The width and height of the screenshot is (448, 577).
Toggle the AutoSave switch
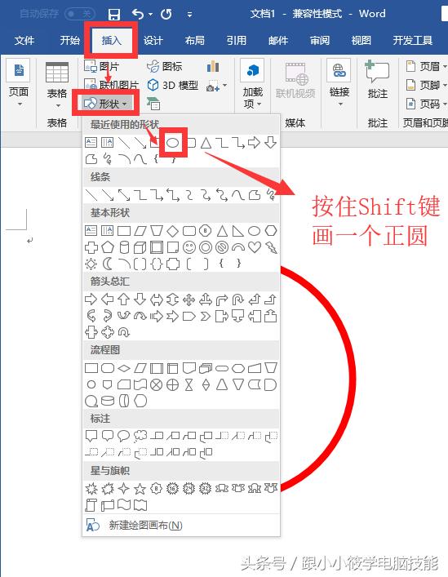[x=79, y=14]
